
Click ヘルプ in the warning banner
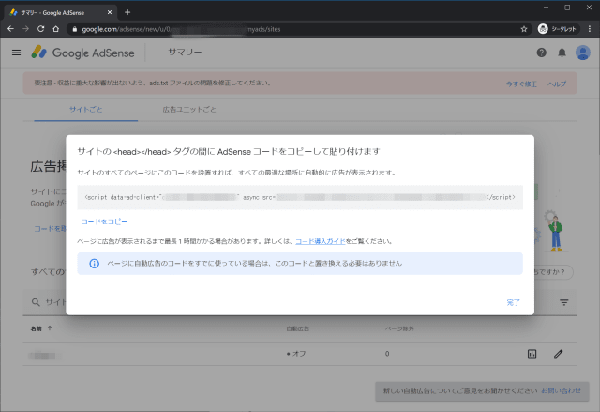[x=556, y=84]
